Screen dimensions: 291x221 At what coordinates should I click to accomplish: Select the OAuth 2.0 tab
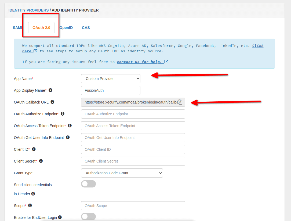41,28
